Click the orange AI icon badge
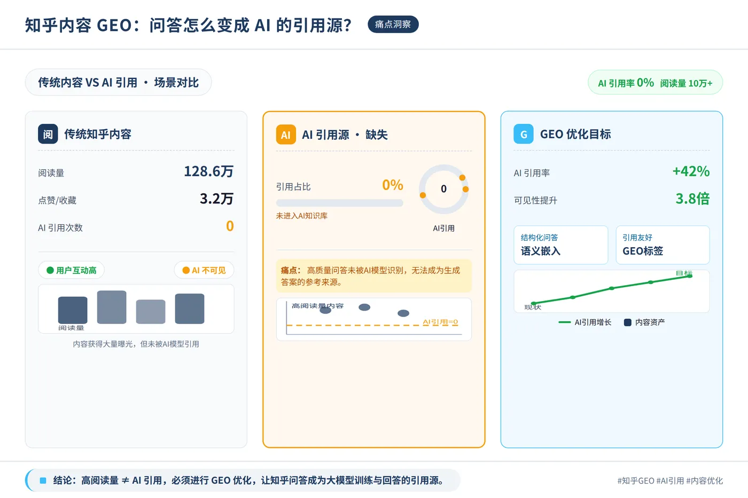The height and width of the screenshot is (498, 748). click(x=286, y=135)
